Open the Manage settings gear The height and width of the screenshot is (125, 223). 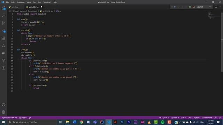point(3,112)
